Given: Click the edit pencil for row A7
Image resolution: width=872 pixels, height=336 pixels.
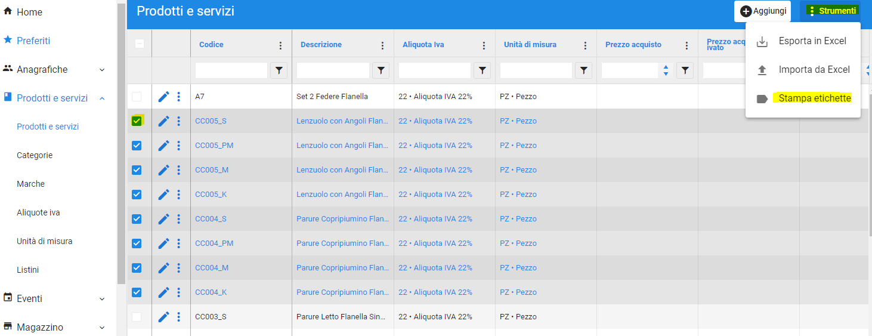Looking at the screenshot, I should click(163, 97).
